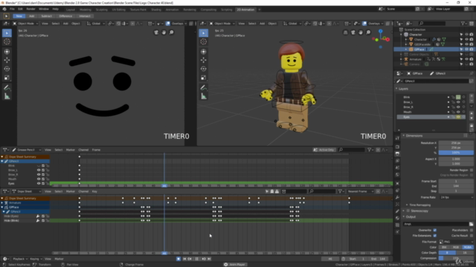Select the Transform tool in left viewport
The image size is (476, 267).
(x=7, y=52)
